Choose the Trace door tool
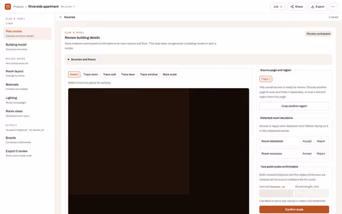342x214 pixels. click(128, 74)
